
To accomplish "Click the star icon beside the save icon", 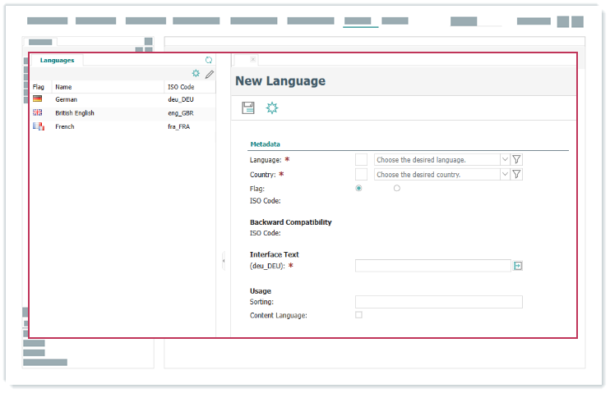I will click(x=272, y=107).
